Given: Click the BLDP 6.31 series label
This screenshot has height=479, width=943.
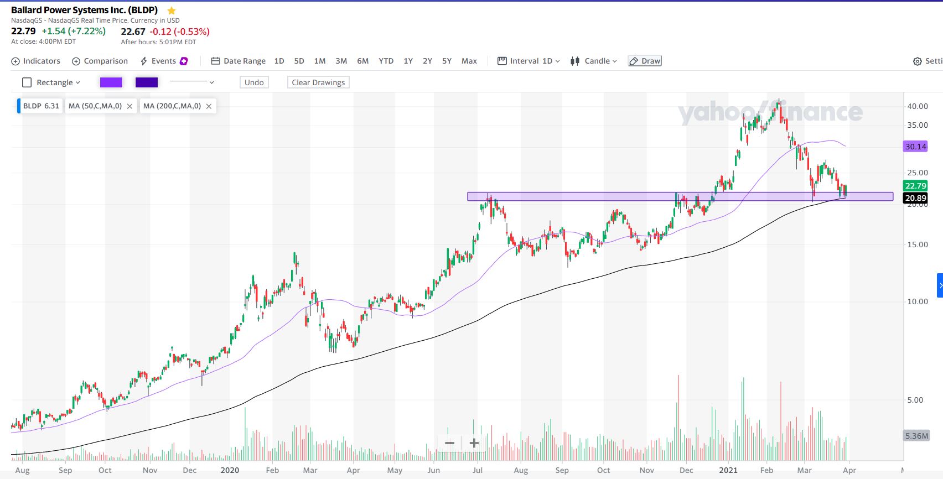Looking at the screenshot, I should pyautogui.click(x=40, y=106).
